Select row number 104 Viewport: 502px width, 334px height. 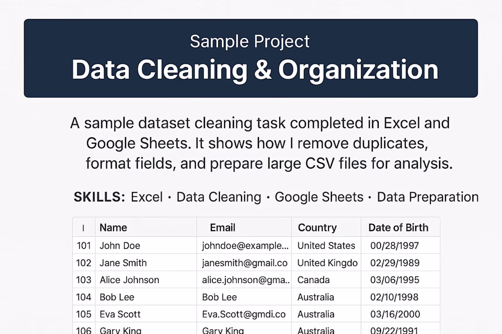(x=84, y=297)
